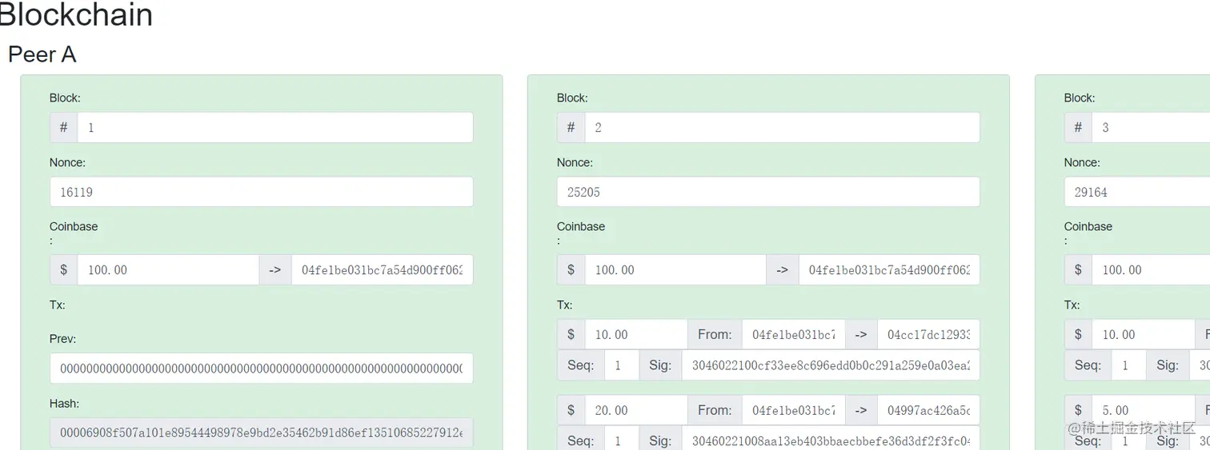
Task: Click the Nonce label in Block 3
Action: 1082,162
